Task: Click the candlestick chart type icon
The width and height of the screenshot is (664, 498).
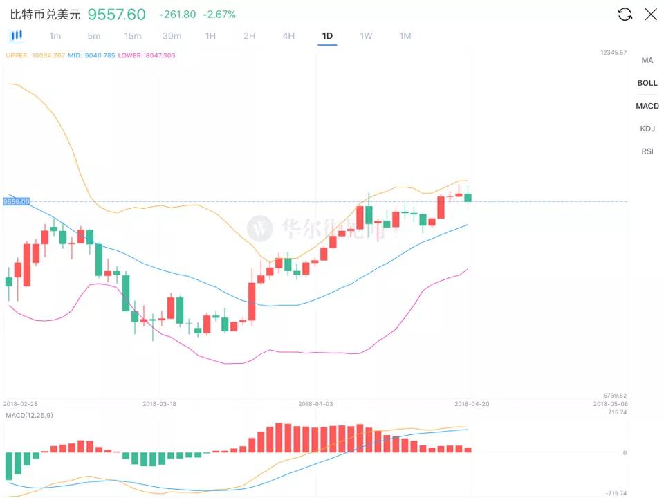Action: pyautogui.click(x=15, y=36)
